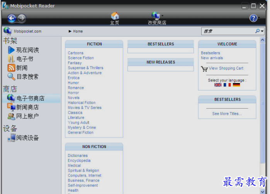Open the Fantasy category

[x=75, y=63]
